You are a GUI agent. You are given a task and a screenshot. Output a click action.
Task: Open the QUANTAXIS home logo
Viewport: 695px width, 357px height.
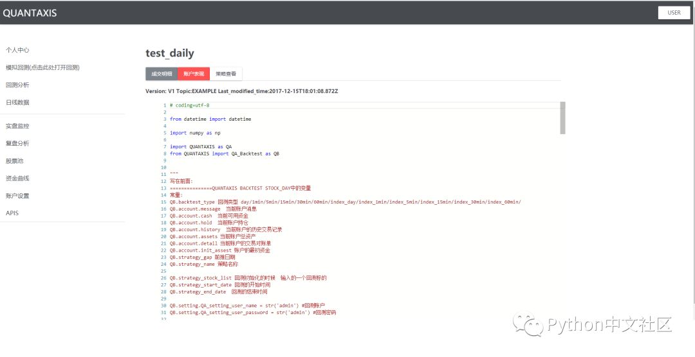click(30, 13)
